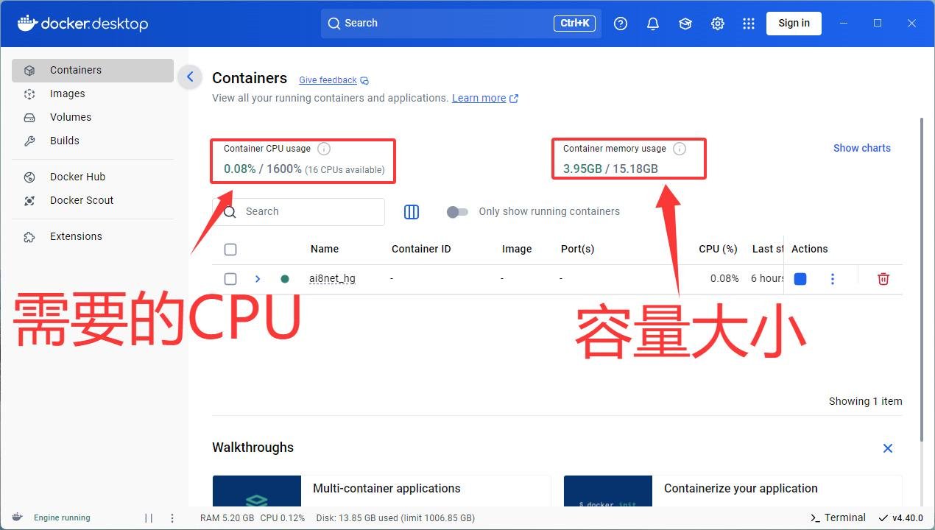This screenshot has width=935, height=530.
Task: Open the Volumes section
Action: pos(71,117)
